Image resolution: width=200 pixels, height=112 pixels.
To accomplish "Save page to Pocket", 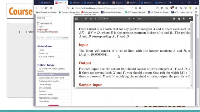I will (136, 8).
